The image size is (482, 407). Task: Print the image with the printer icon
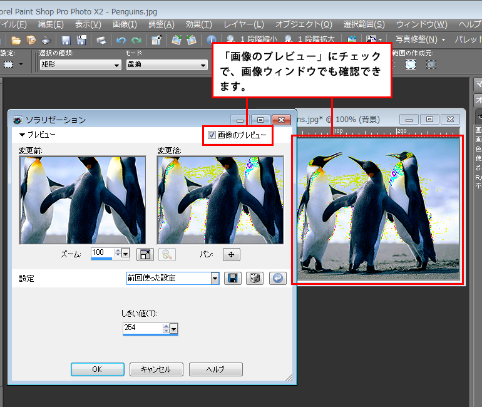click(101, 40)
